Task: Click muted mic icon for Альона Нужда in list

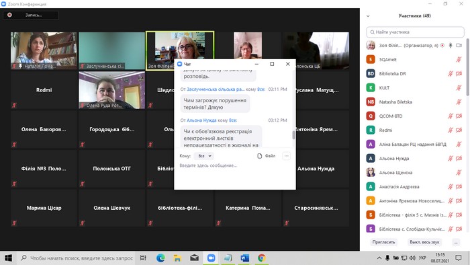Action: click(451, 158)
